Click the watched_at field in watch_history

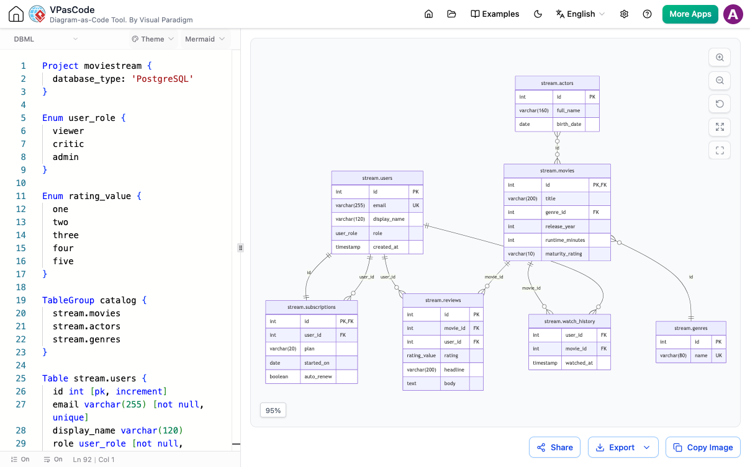click(x=579, y=363)
